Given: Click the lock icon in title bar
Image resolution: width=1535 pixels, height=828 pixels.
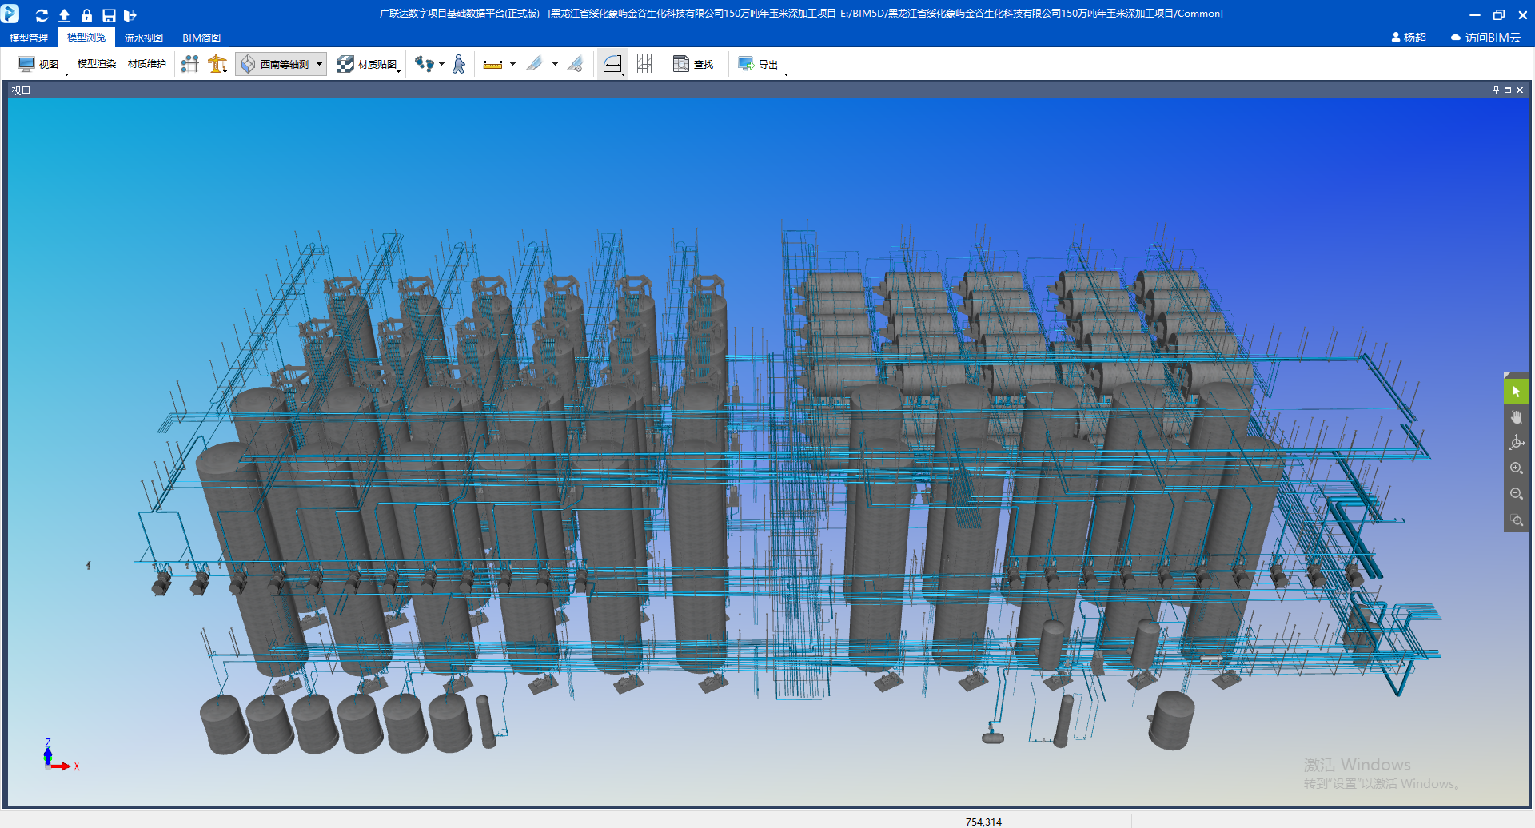Looking at the screenshot, I should [x=86, y=15].
